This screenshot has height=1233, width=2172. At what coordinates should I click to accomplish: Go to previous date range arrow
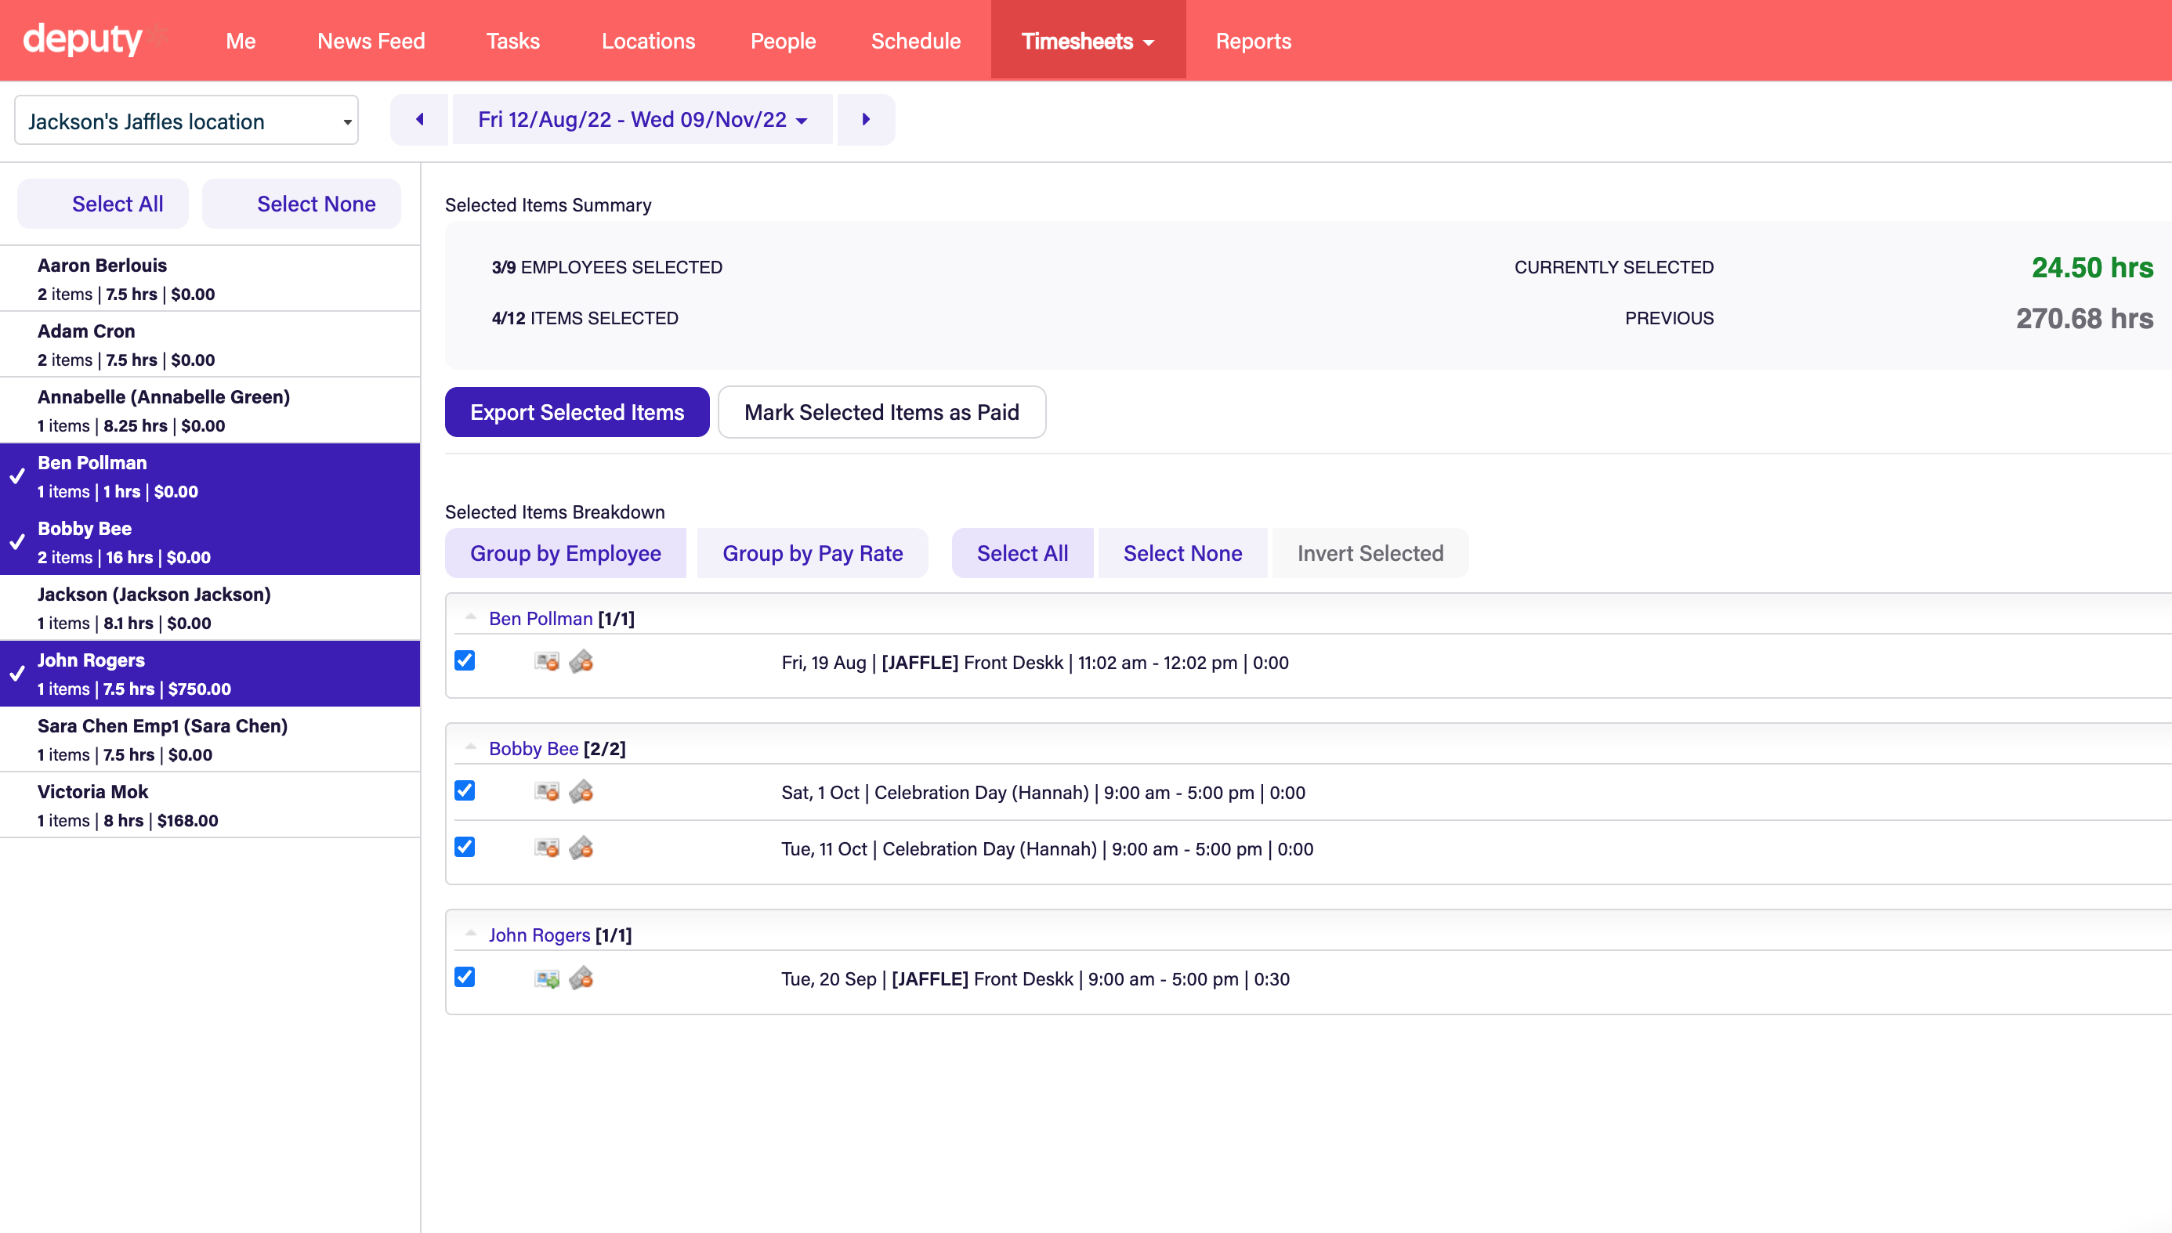419,119
